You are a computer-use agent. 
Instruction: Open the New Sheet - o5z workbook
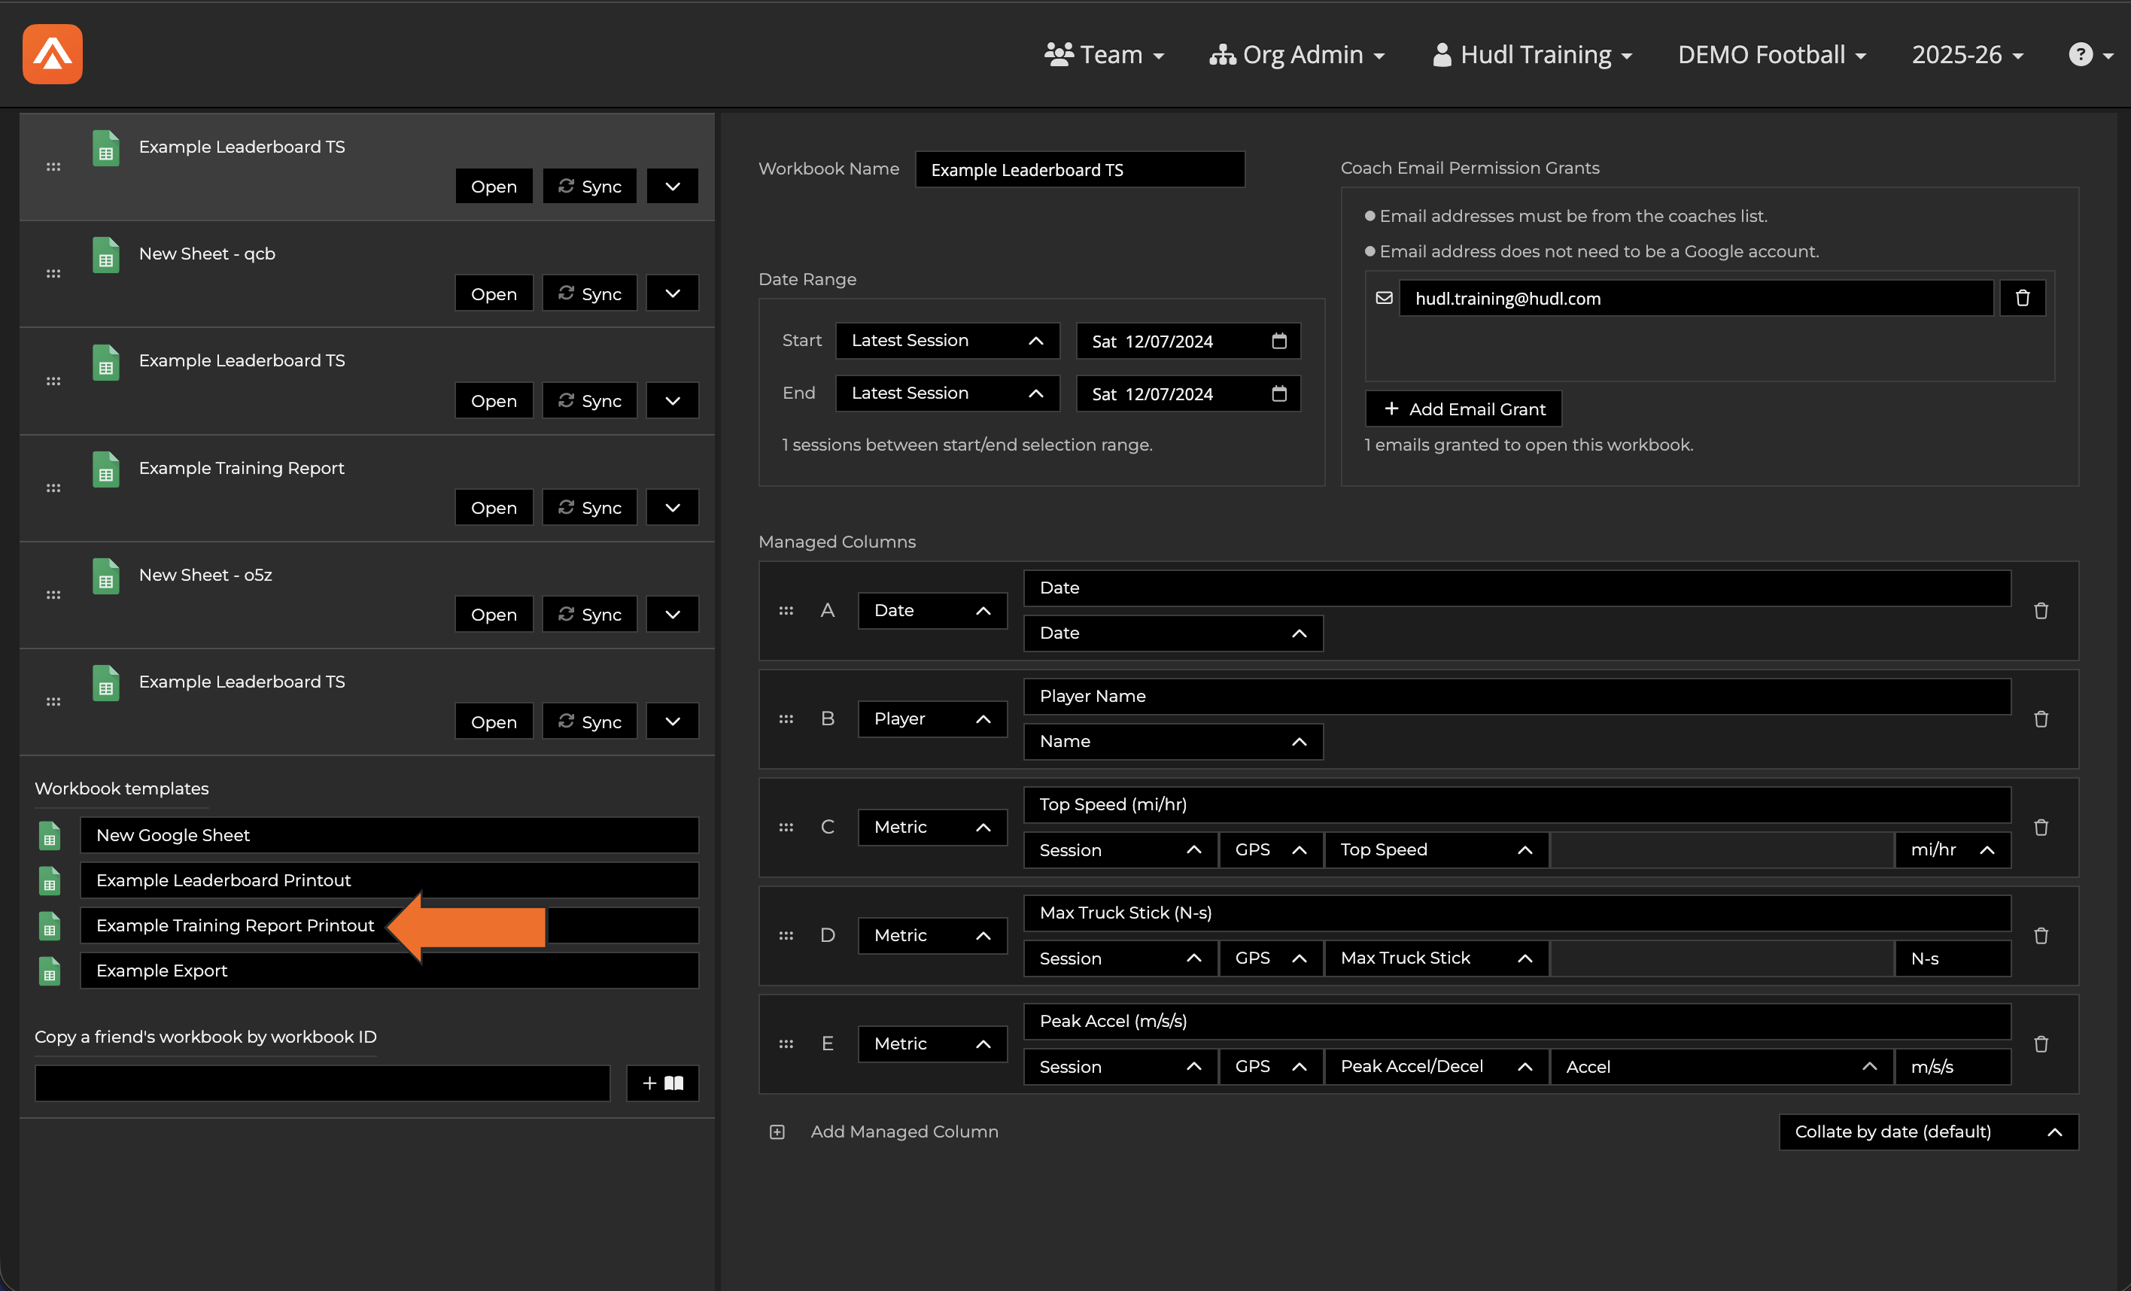[x=494, y=615]
